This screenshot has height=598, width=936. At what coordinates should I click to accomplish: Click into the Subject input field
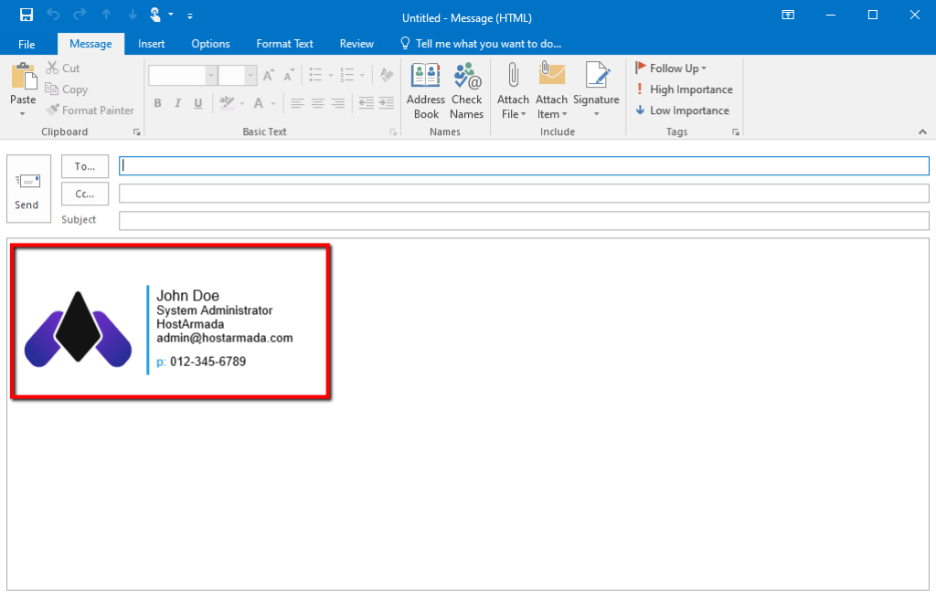pyautogui.click(x=523, y=221)
